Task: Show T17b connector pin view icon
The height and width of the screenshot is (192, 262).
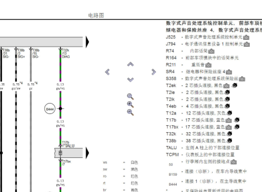Action: pyautogui.click(x=236, y=120)
